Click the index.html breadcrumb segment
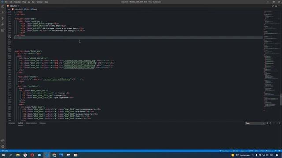Screen dimensions: 282x158 (x=17, y=9)
